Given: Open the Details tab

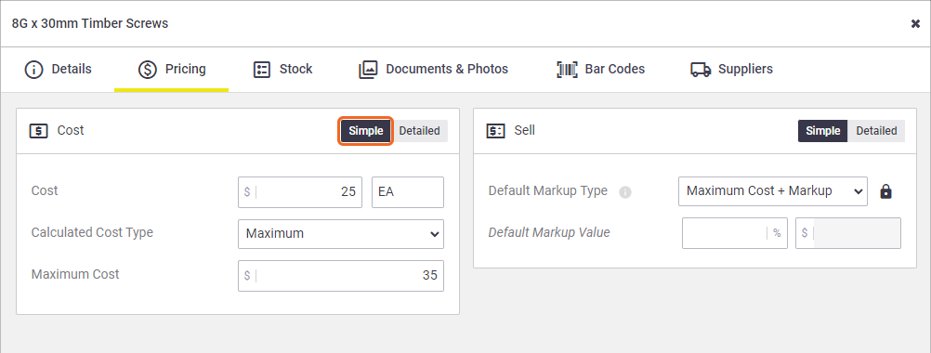Looking at the screenshot, I should (x=58, y=70).
